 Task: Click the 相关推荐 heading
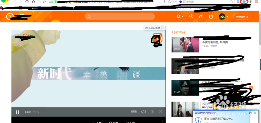tap(178, 33)
